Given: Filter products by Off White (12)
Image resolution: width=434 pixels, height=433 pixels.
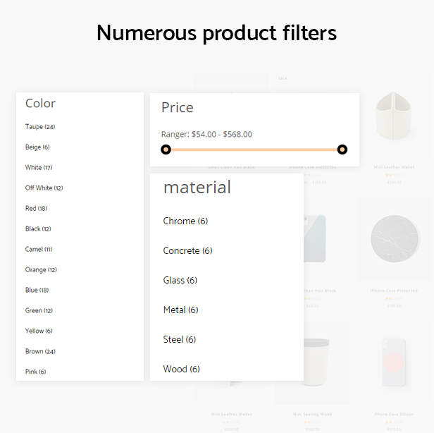Looking at the screenshot, I should tap(44, 188).
